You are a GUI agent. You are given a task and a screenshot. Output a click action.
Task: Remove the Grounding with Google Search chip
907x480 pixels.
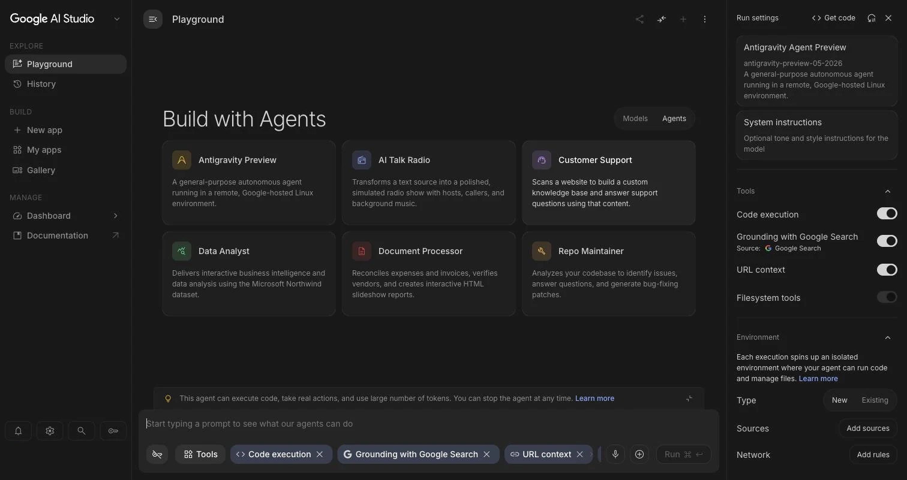486,454
